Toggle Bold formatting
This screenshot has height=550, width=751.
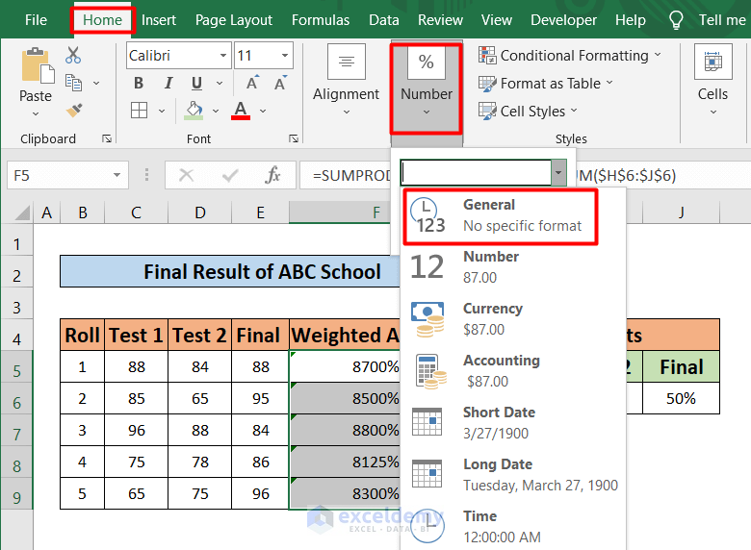click(x=139, y=84)
